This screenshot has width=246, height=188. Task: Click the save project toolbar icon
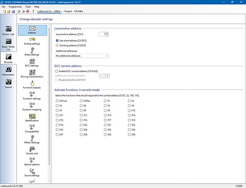tap(13, 11)
